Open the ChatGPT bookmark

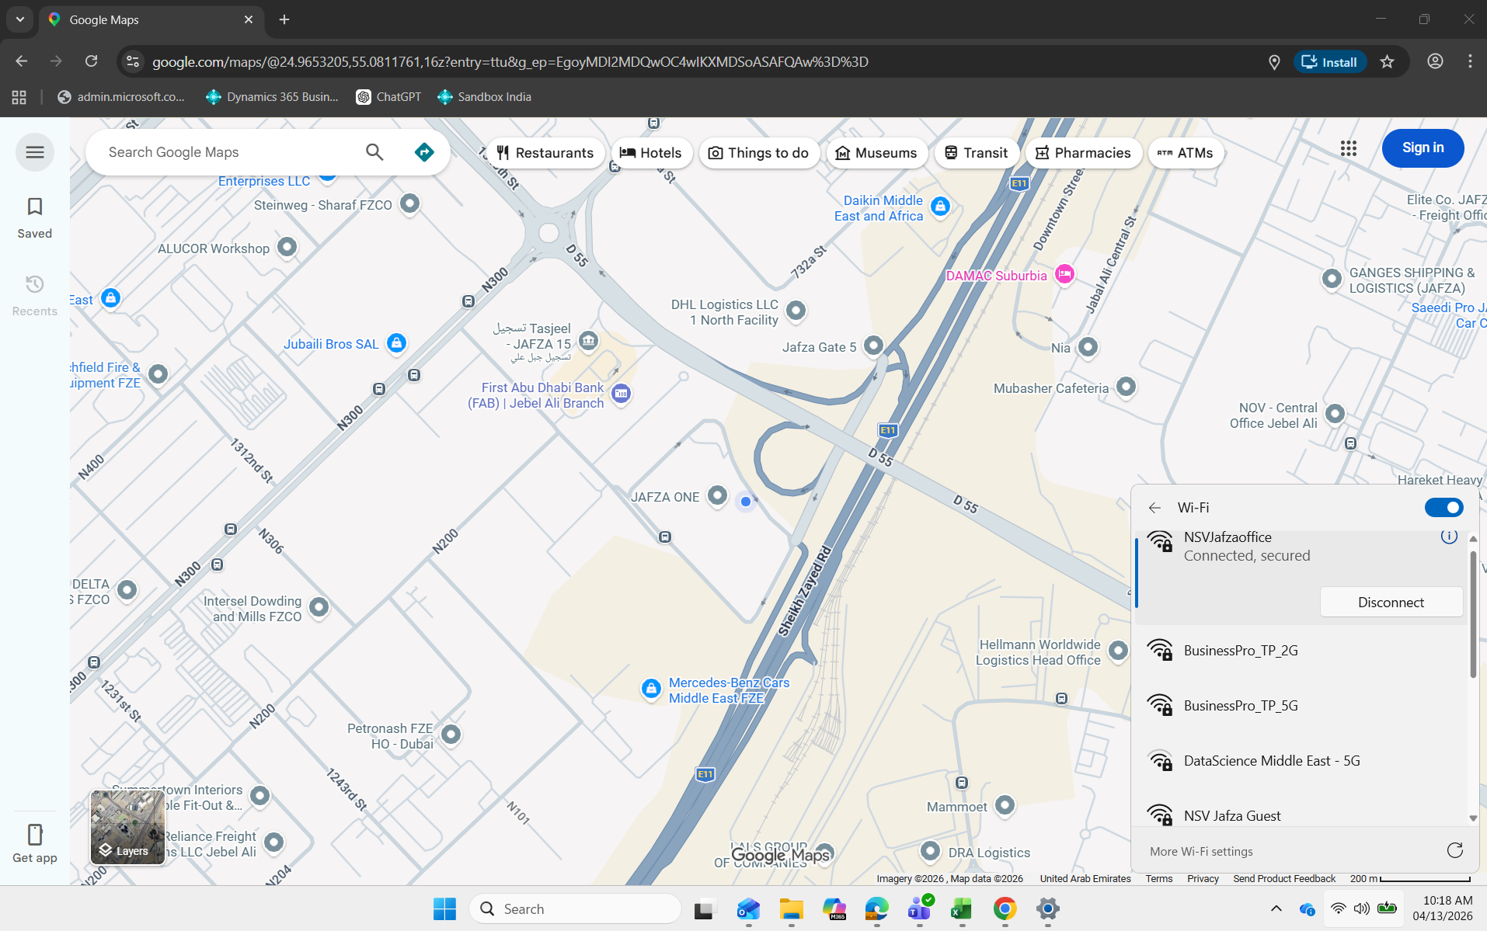[x=388, y=97]
